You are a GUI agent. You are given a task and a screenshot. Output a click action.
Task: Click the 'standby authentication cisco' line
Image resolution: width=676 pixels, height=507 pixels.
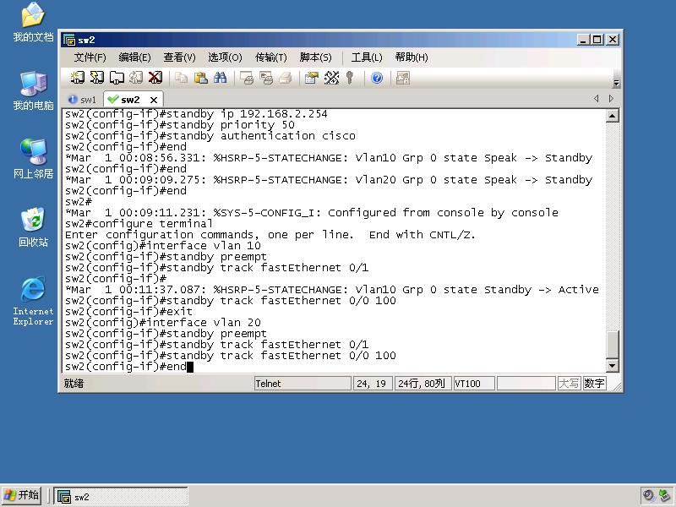coord(210,136)
